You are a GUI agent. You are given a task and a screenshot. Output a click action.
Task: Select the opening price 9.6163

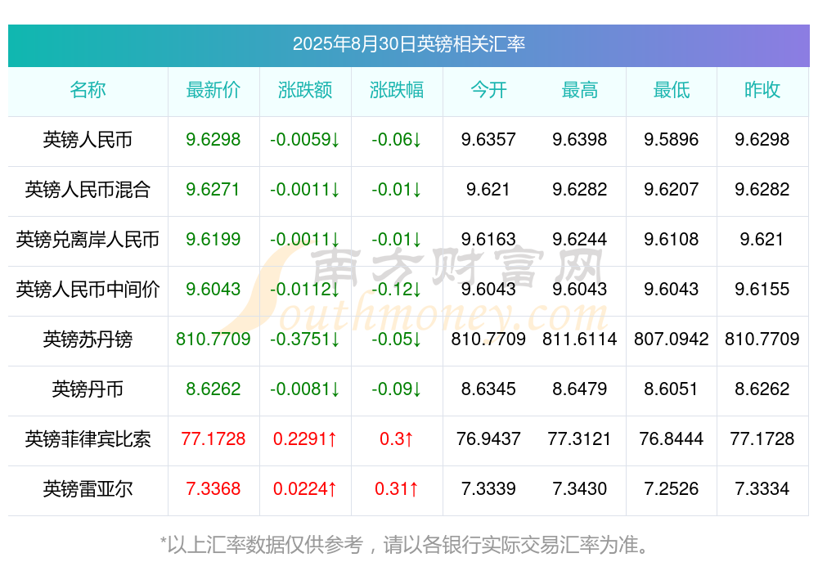click(488, 239)
